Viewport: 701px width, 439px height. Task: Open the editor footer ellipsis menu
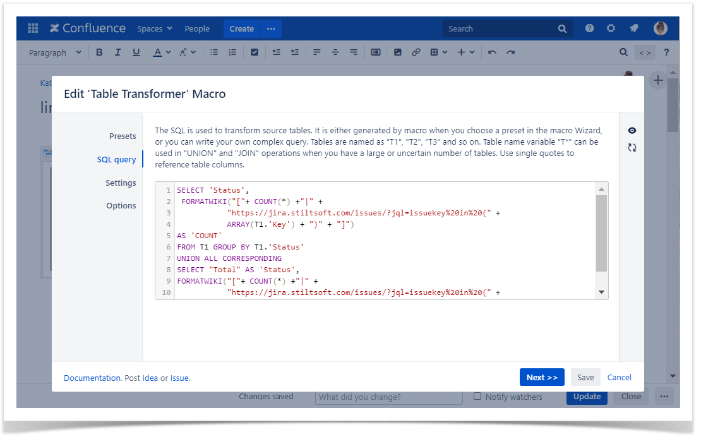click(664, 397)
